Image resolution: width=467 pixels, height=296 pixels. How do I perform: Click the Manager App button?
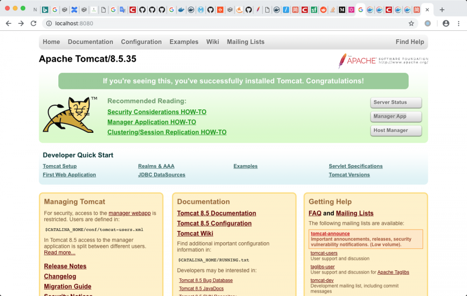click(x=396, y=116)
